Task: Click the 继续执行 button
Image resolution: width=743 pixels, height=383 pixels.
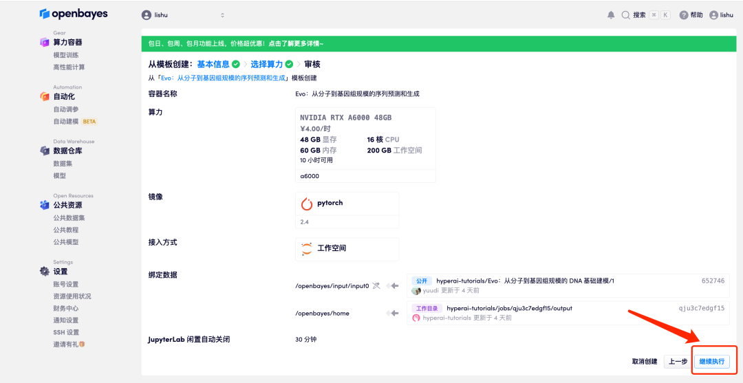Action: [x=711, y=361]
